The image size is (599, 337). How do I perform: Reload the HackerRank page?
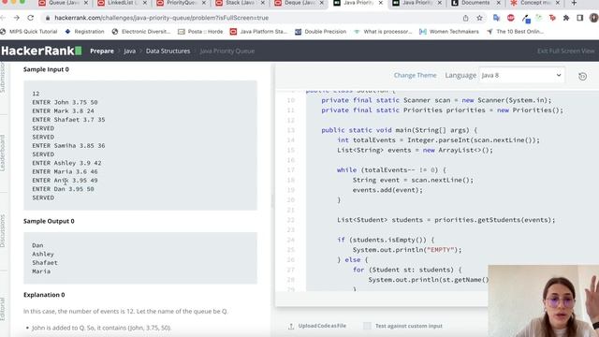pyautogui.click(x=31, y=18)
